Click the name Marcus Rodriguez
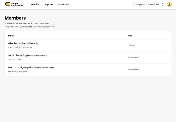The image size is (176, 122). [18, 72]
